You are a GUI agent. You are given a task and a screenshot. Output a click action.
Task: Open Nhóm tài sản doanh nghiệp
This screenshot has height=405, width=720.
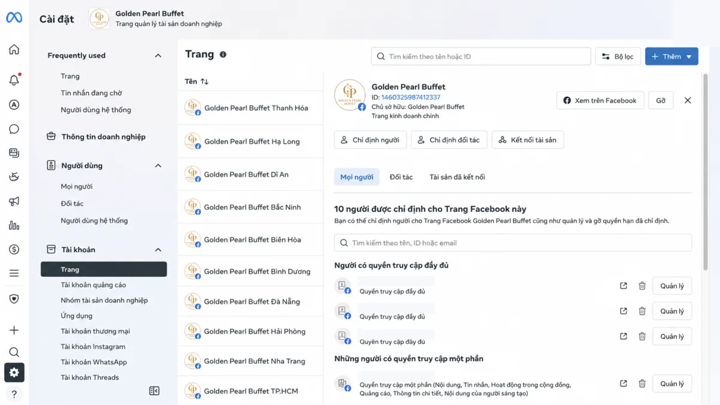pyautogui.click(x=104, y=300)
